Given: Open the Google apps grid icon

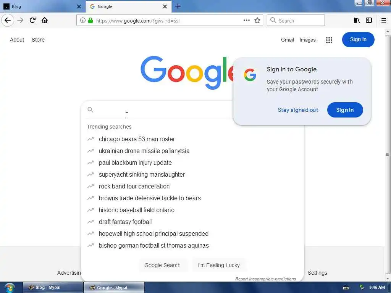Looking at the screenshot, I should pyautogui.click(x=329, y=40).
